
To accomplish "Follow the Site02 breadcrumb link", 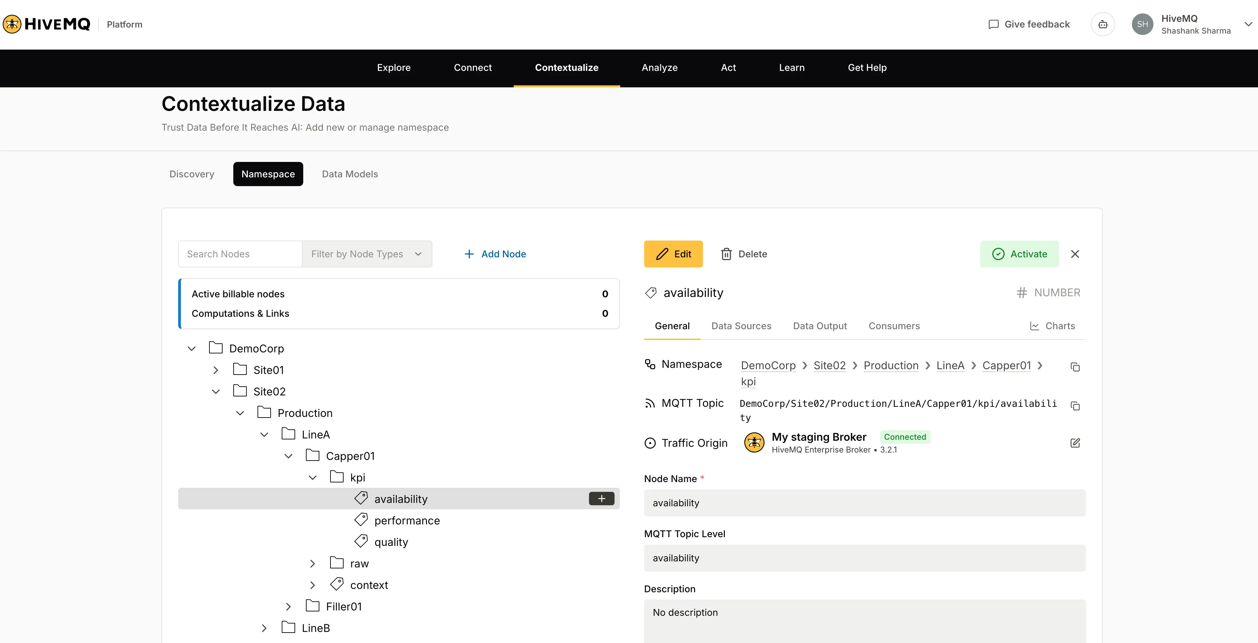I will [829, 366].
